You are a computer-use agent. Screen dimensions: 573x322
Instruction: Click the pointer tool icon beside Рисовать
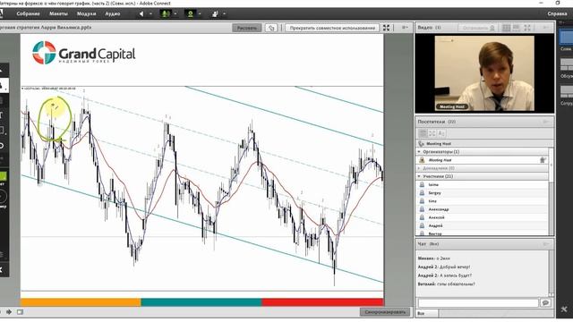pyautogui.click(x=271, y=28)
